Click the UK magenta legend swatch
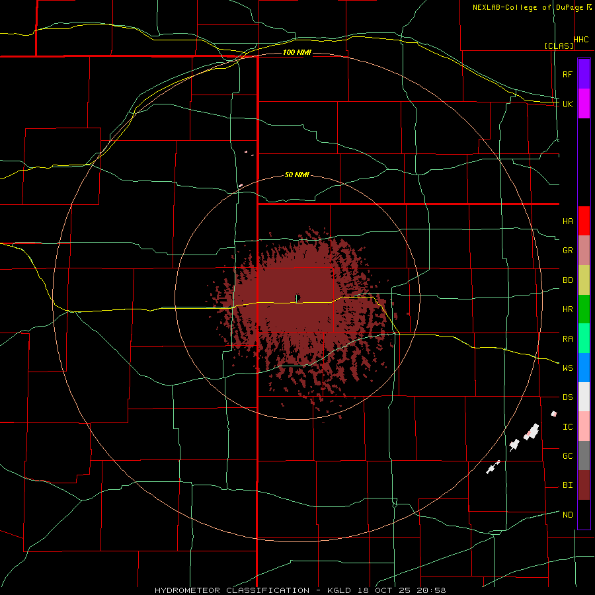Screen dimensions: 595x595 click(x=584, y=104)
